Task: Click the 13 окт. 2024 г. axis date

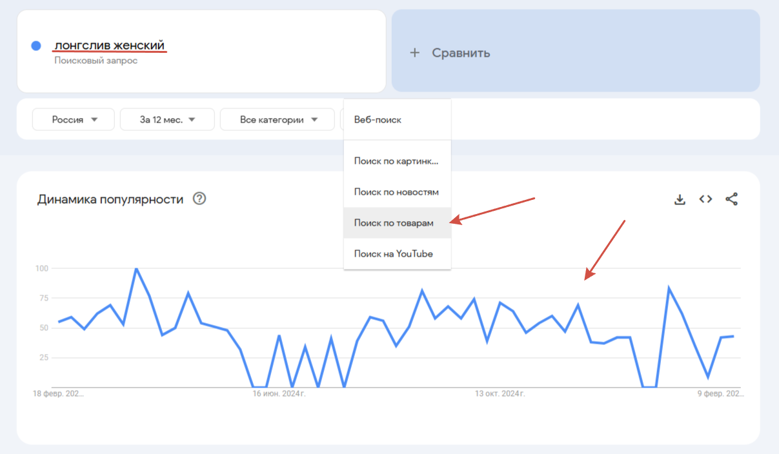Action: 500,393
